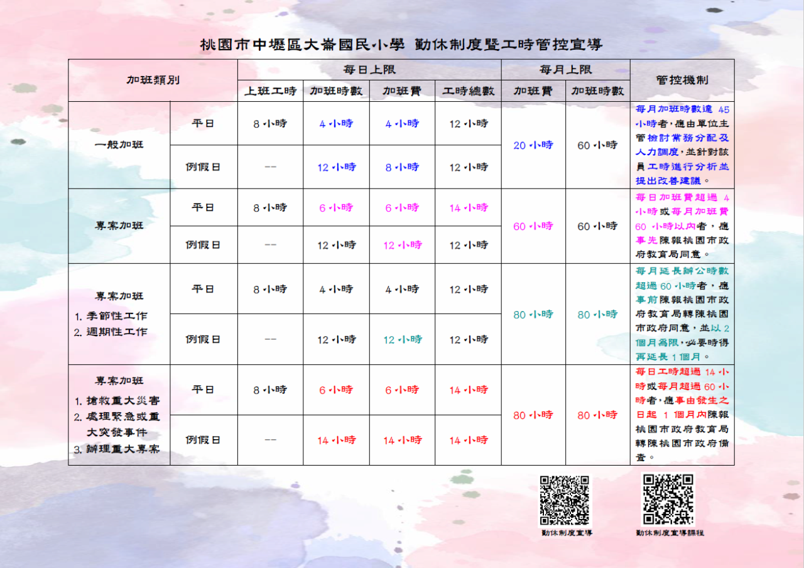
Task: Click teal 80 小時 monthly overtime hours cell
Action: tap(597, 314)
